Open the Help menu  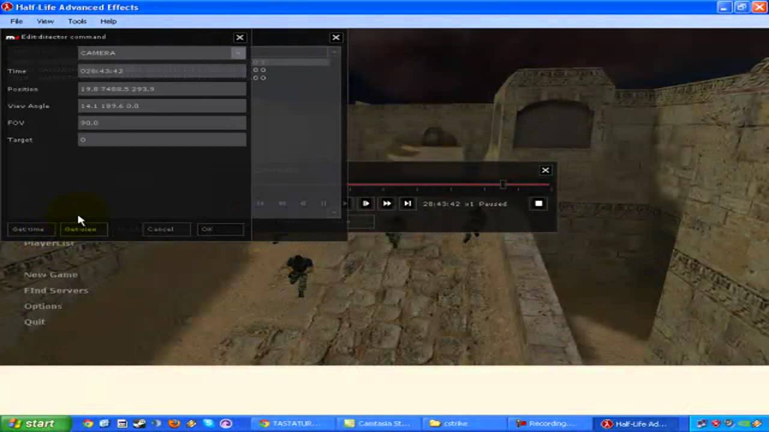click(x=108, y=21)
